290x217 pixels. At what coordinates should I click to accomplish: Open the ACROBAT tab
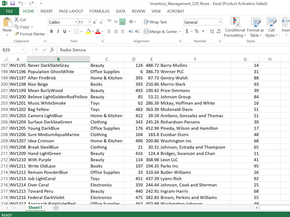(175, 11)
